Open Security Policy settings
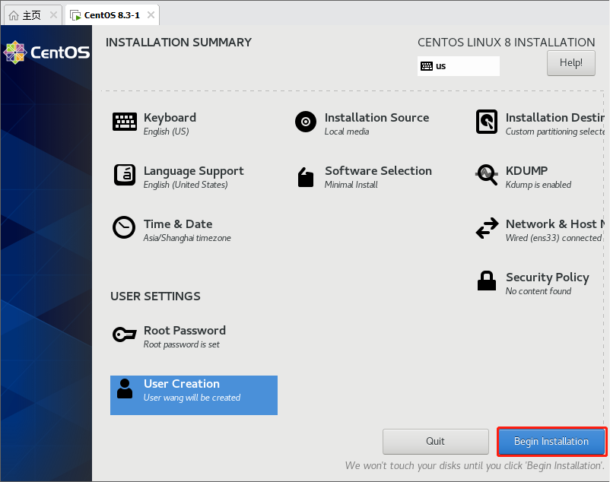 point(548,277)
